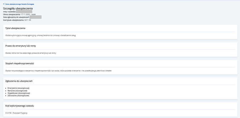This screenshot has width=240, height=118.
Task: Click the 'Osoba wykonująca umowę agencyjną' description text
Action: click(40, 36)
